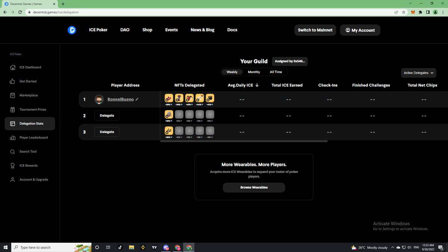Viewport: 448px width, 252px height.
Task: Open Player Leaderboard in the sidebar
Action: (x=30, y=137)
